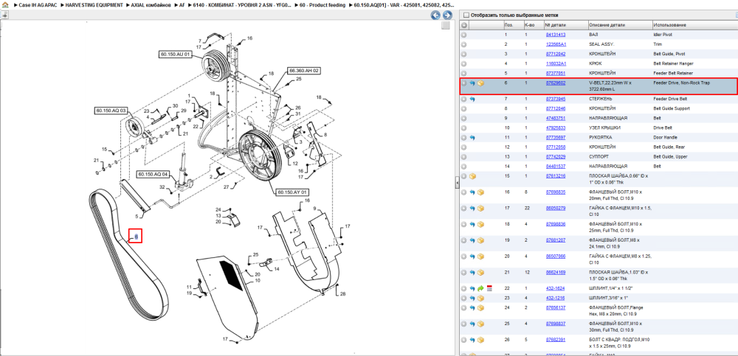Select the УЗЕЛ КРЫШКИ description cell

click(x=608, y=128)
